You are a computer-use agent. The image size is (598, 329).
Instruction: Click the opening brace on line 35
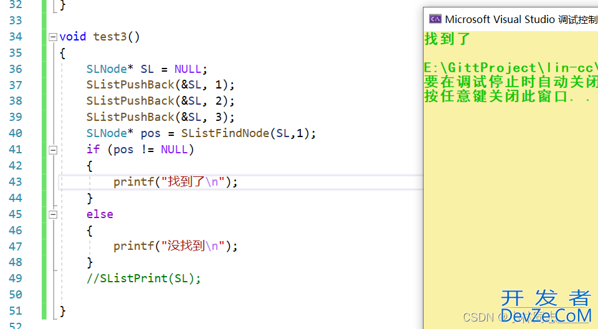coord(62,53)
